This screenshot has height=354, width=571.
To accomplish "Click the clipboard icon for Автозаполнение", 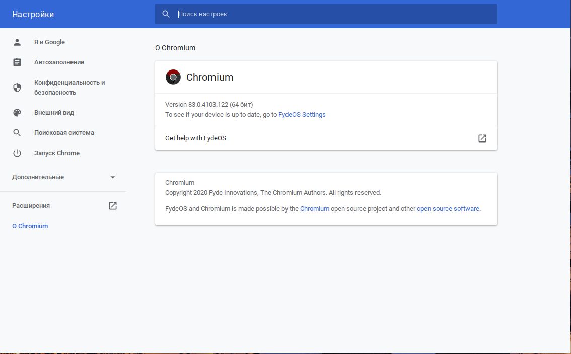I will coord(17,62).
